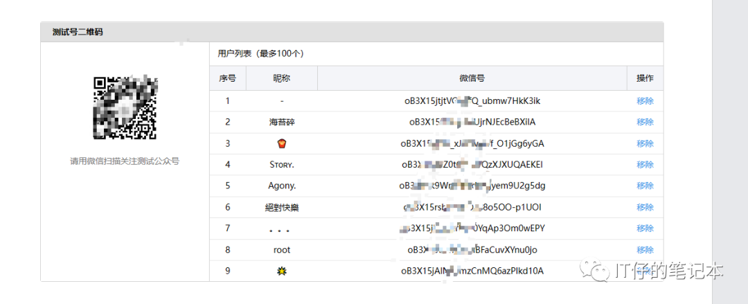This screenshot has width=748, height=304.
Task: Select nickname root
Action: [x=281, y=249]
